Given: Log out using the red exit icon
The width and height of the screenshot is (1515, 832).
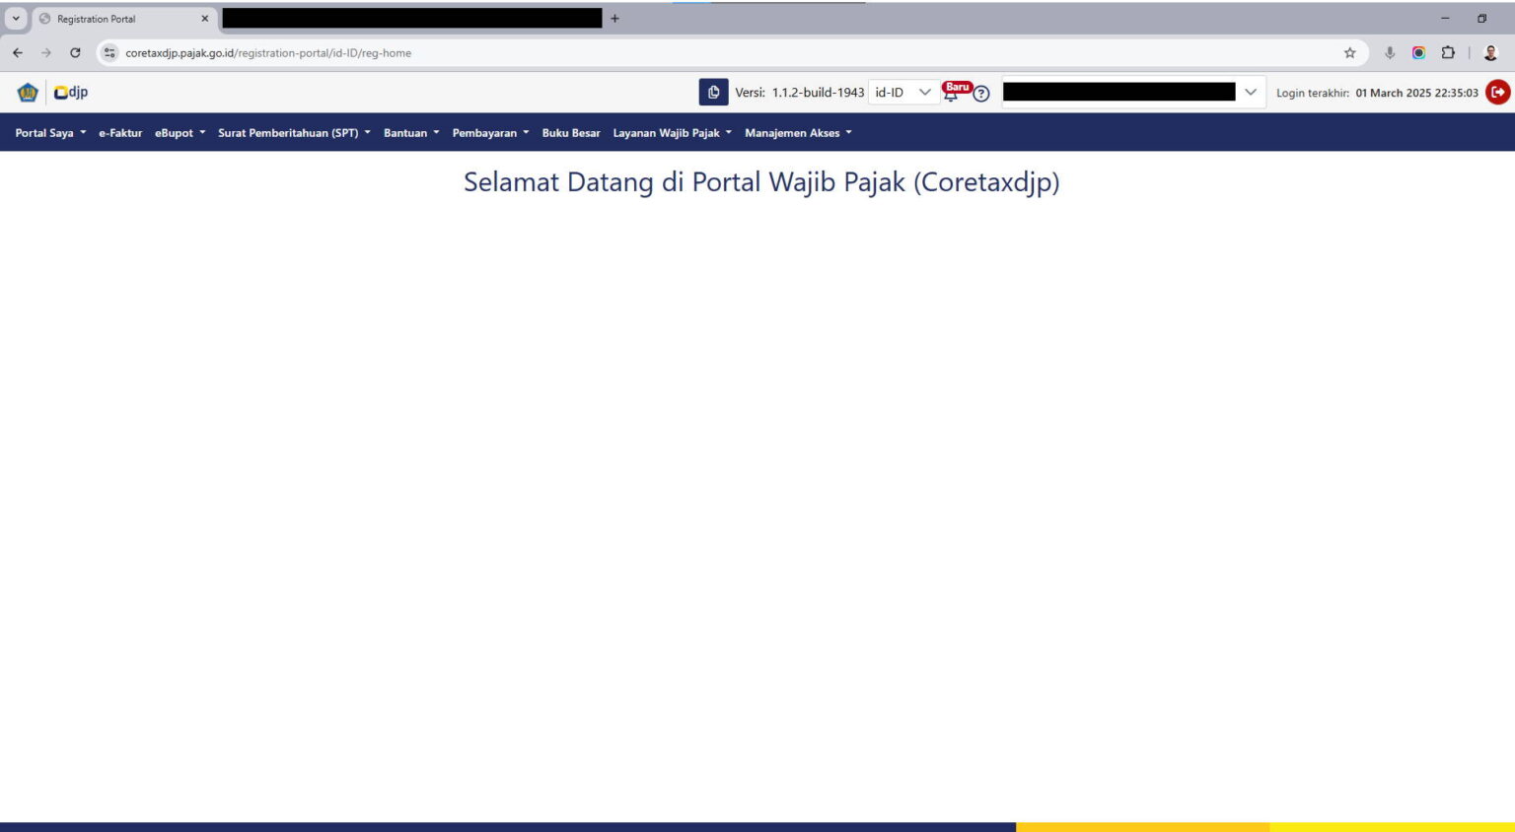Looking at the screenshot, I should click(x=1497, y=92).
